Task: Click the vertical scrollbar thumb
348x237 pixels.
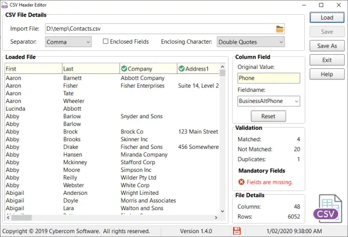Action: click(x=222, y=73)
